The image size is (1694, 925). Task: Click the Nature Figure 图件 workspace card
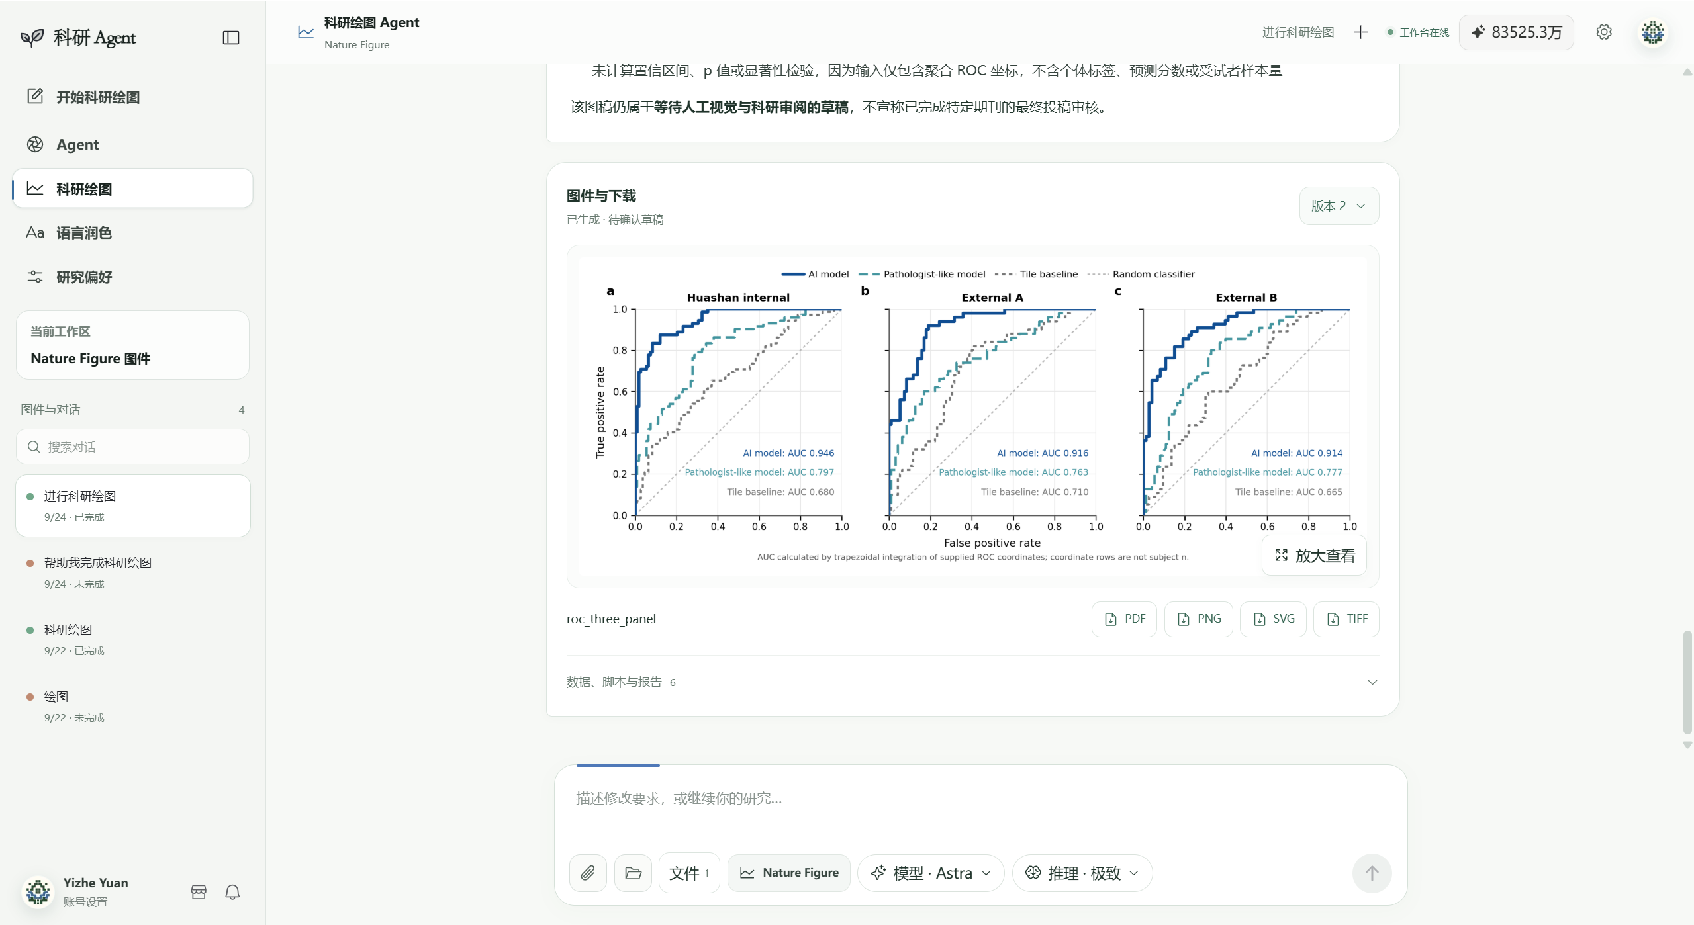click(x=132, y=345)
